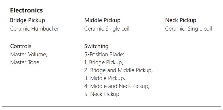Viewport: 223px width, 110px height.
Task: Select position 3 Middle Pickup line
Action: (x=104, y=78)
